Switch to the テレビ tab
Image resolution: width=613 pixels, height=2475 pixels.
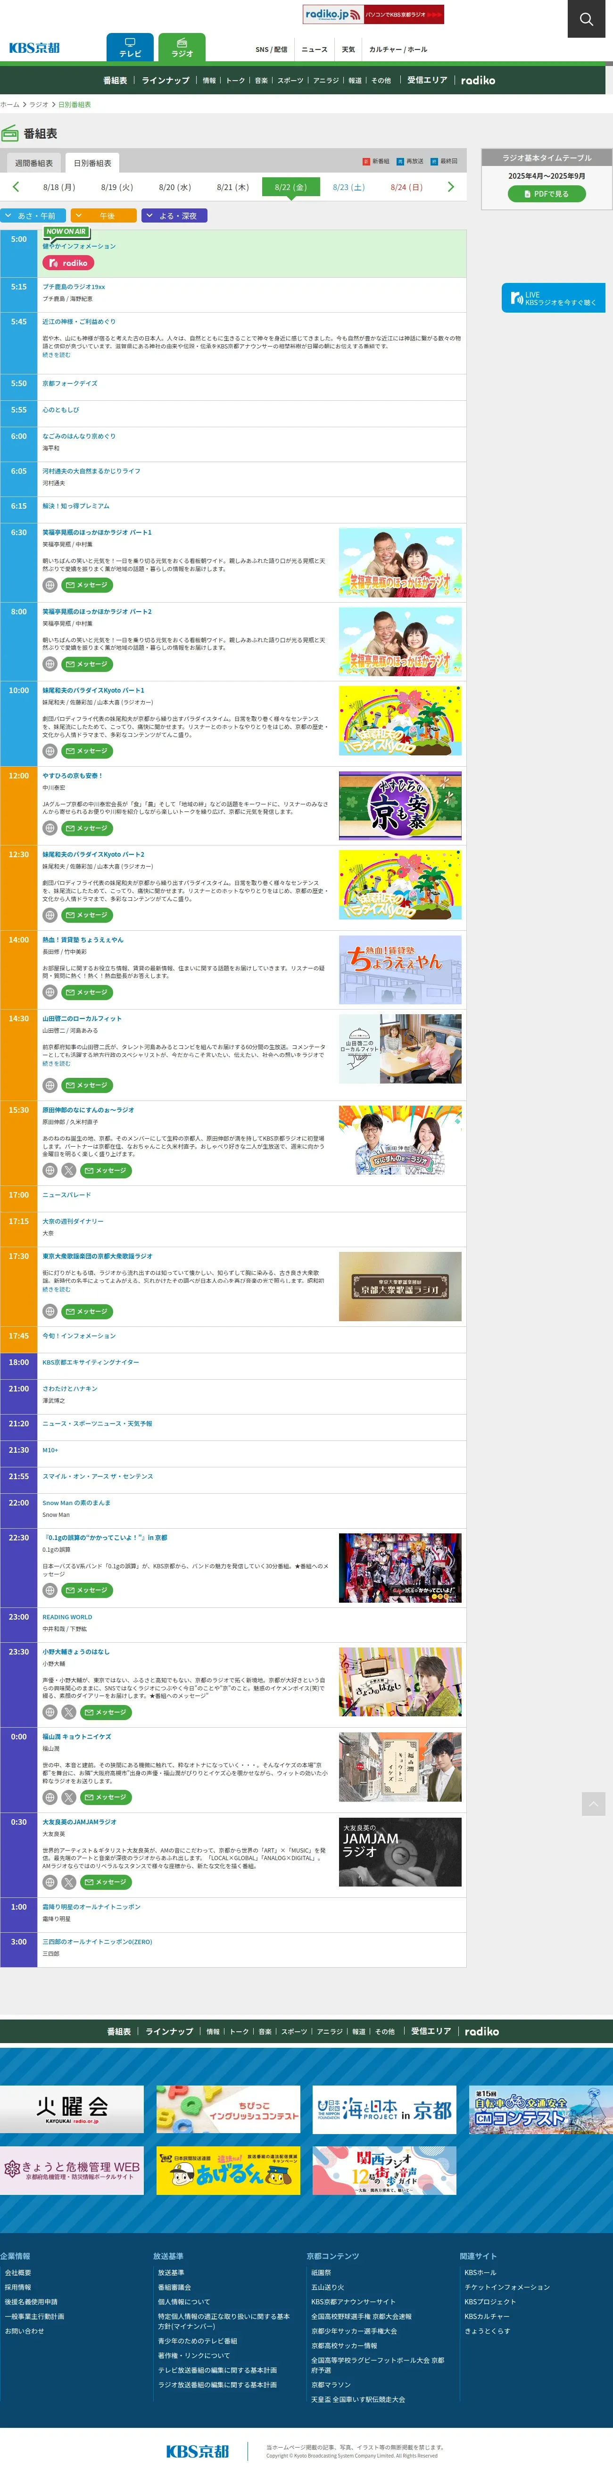pyautogui.click(x=130, y=48)
